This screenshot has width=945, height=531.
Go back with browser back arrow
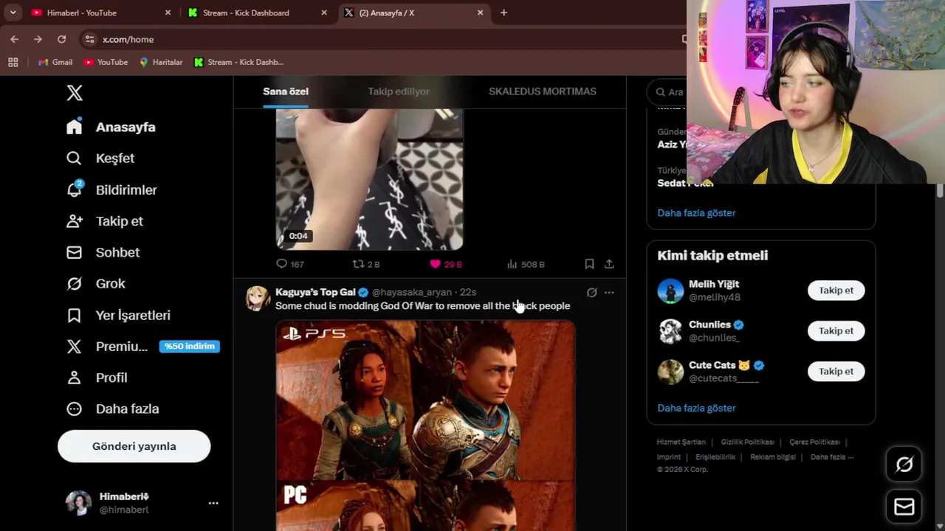(x=14, y=39)
